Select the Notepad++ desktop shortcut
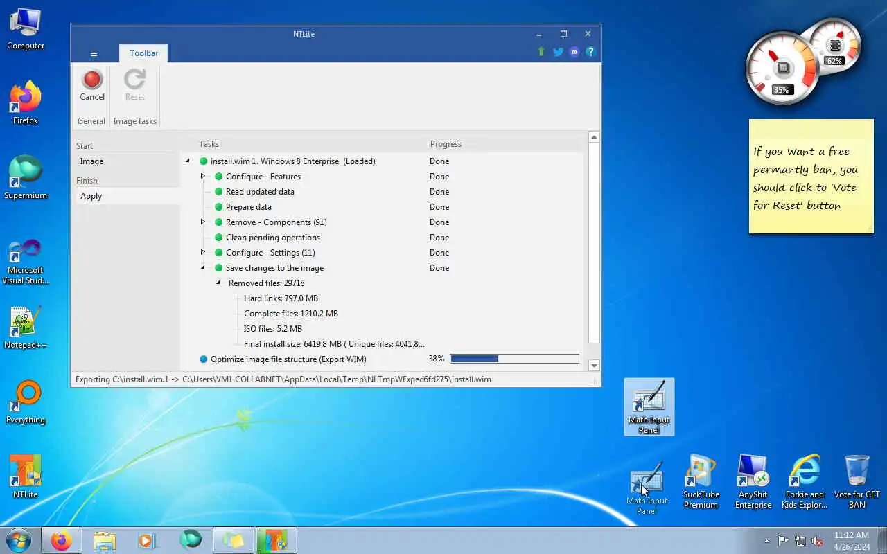The image size is (887, 554). click(x=26, y=328)
